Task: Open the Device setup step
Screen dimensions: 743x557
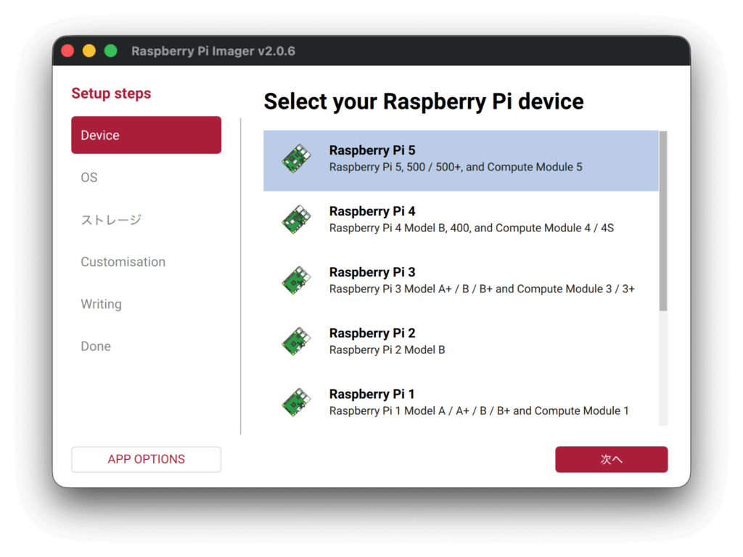Action: (x=146, y=135)
